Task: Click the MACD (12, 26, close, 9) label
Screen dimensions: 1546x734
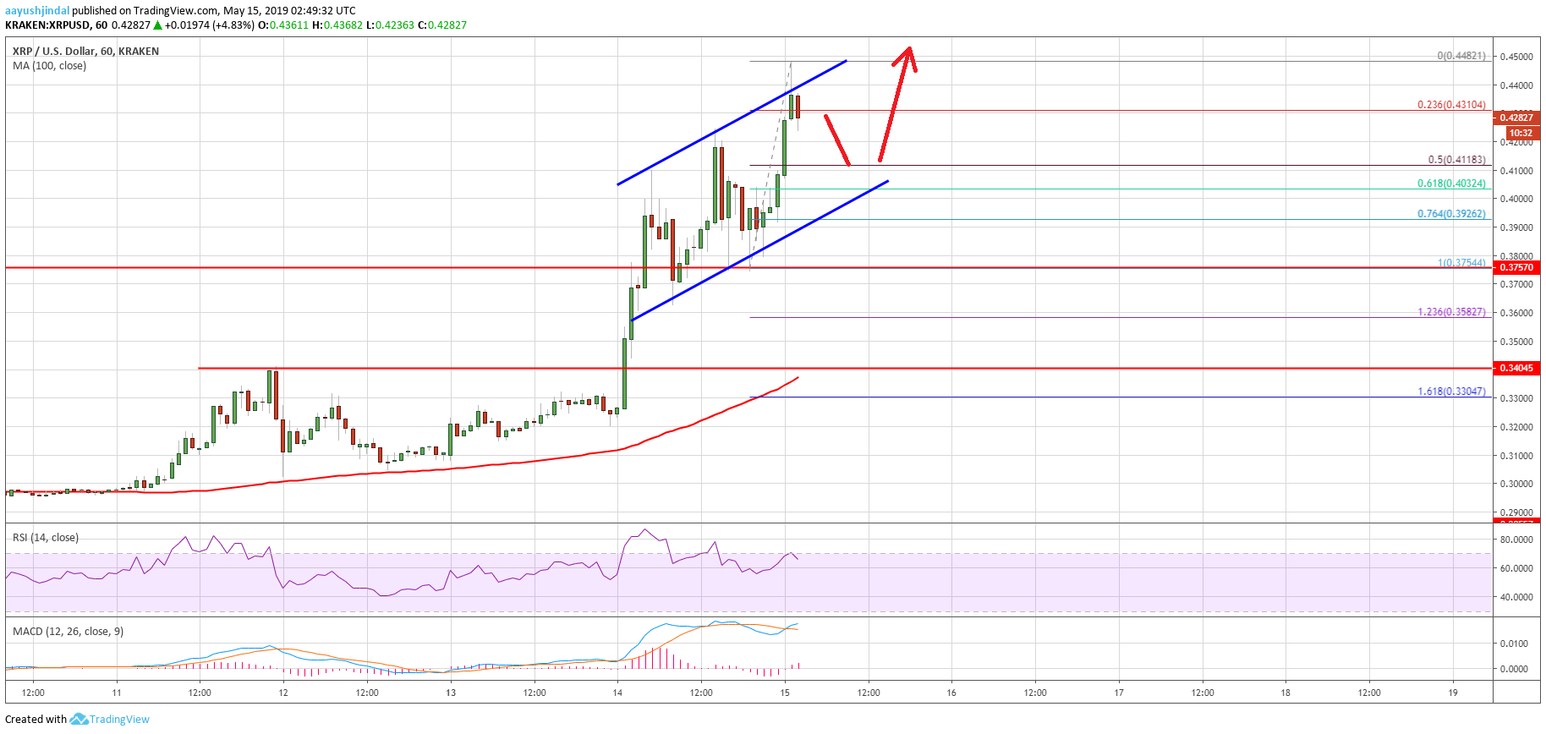Action: [x=68, y=631]
